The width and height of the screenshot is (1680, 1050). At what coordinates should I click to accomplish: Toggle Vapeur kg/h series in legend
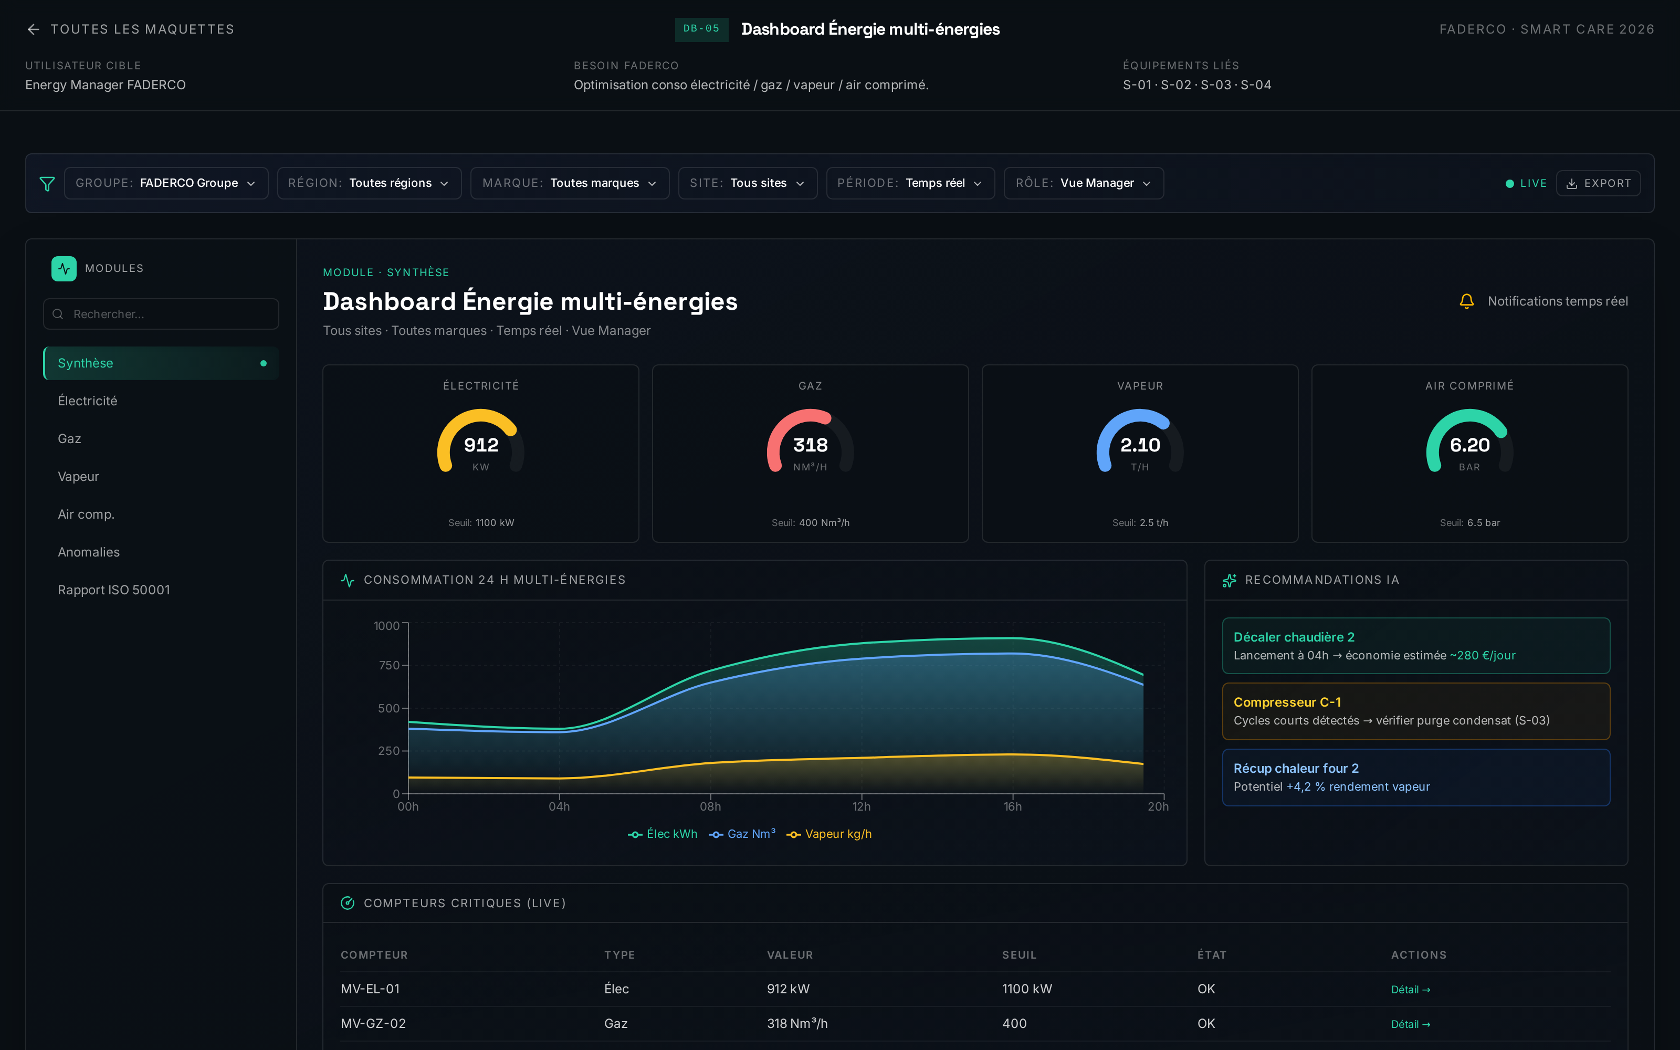pyautogui.click(x=829, y=834)
